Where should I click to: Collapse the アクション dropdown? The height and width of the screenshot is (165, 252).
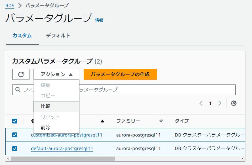[x=56, y=74]
